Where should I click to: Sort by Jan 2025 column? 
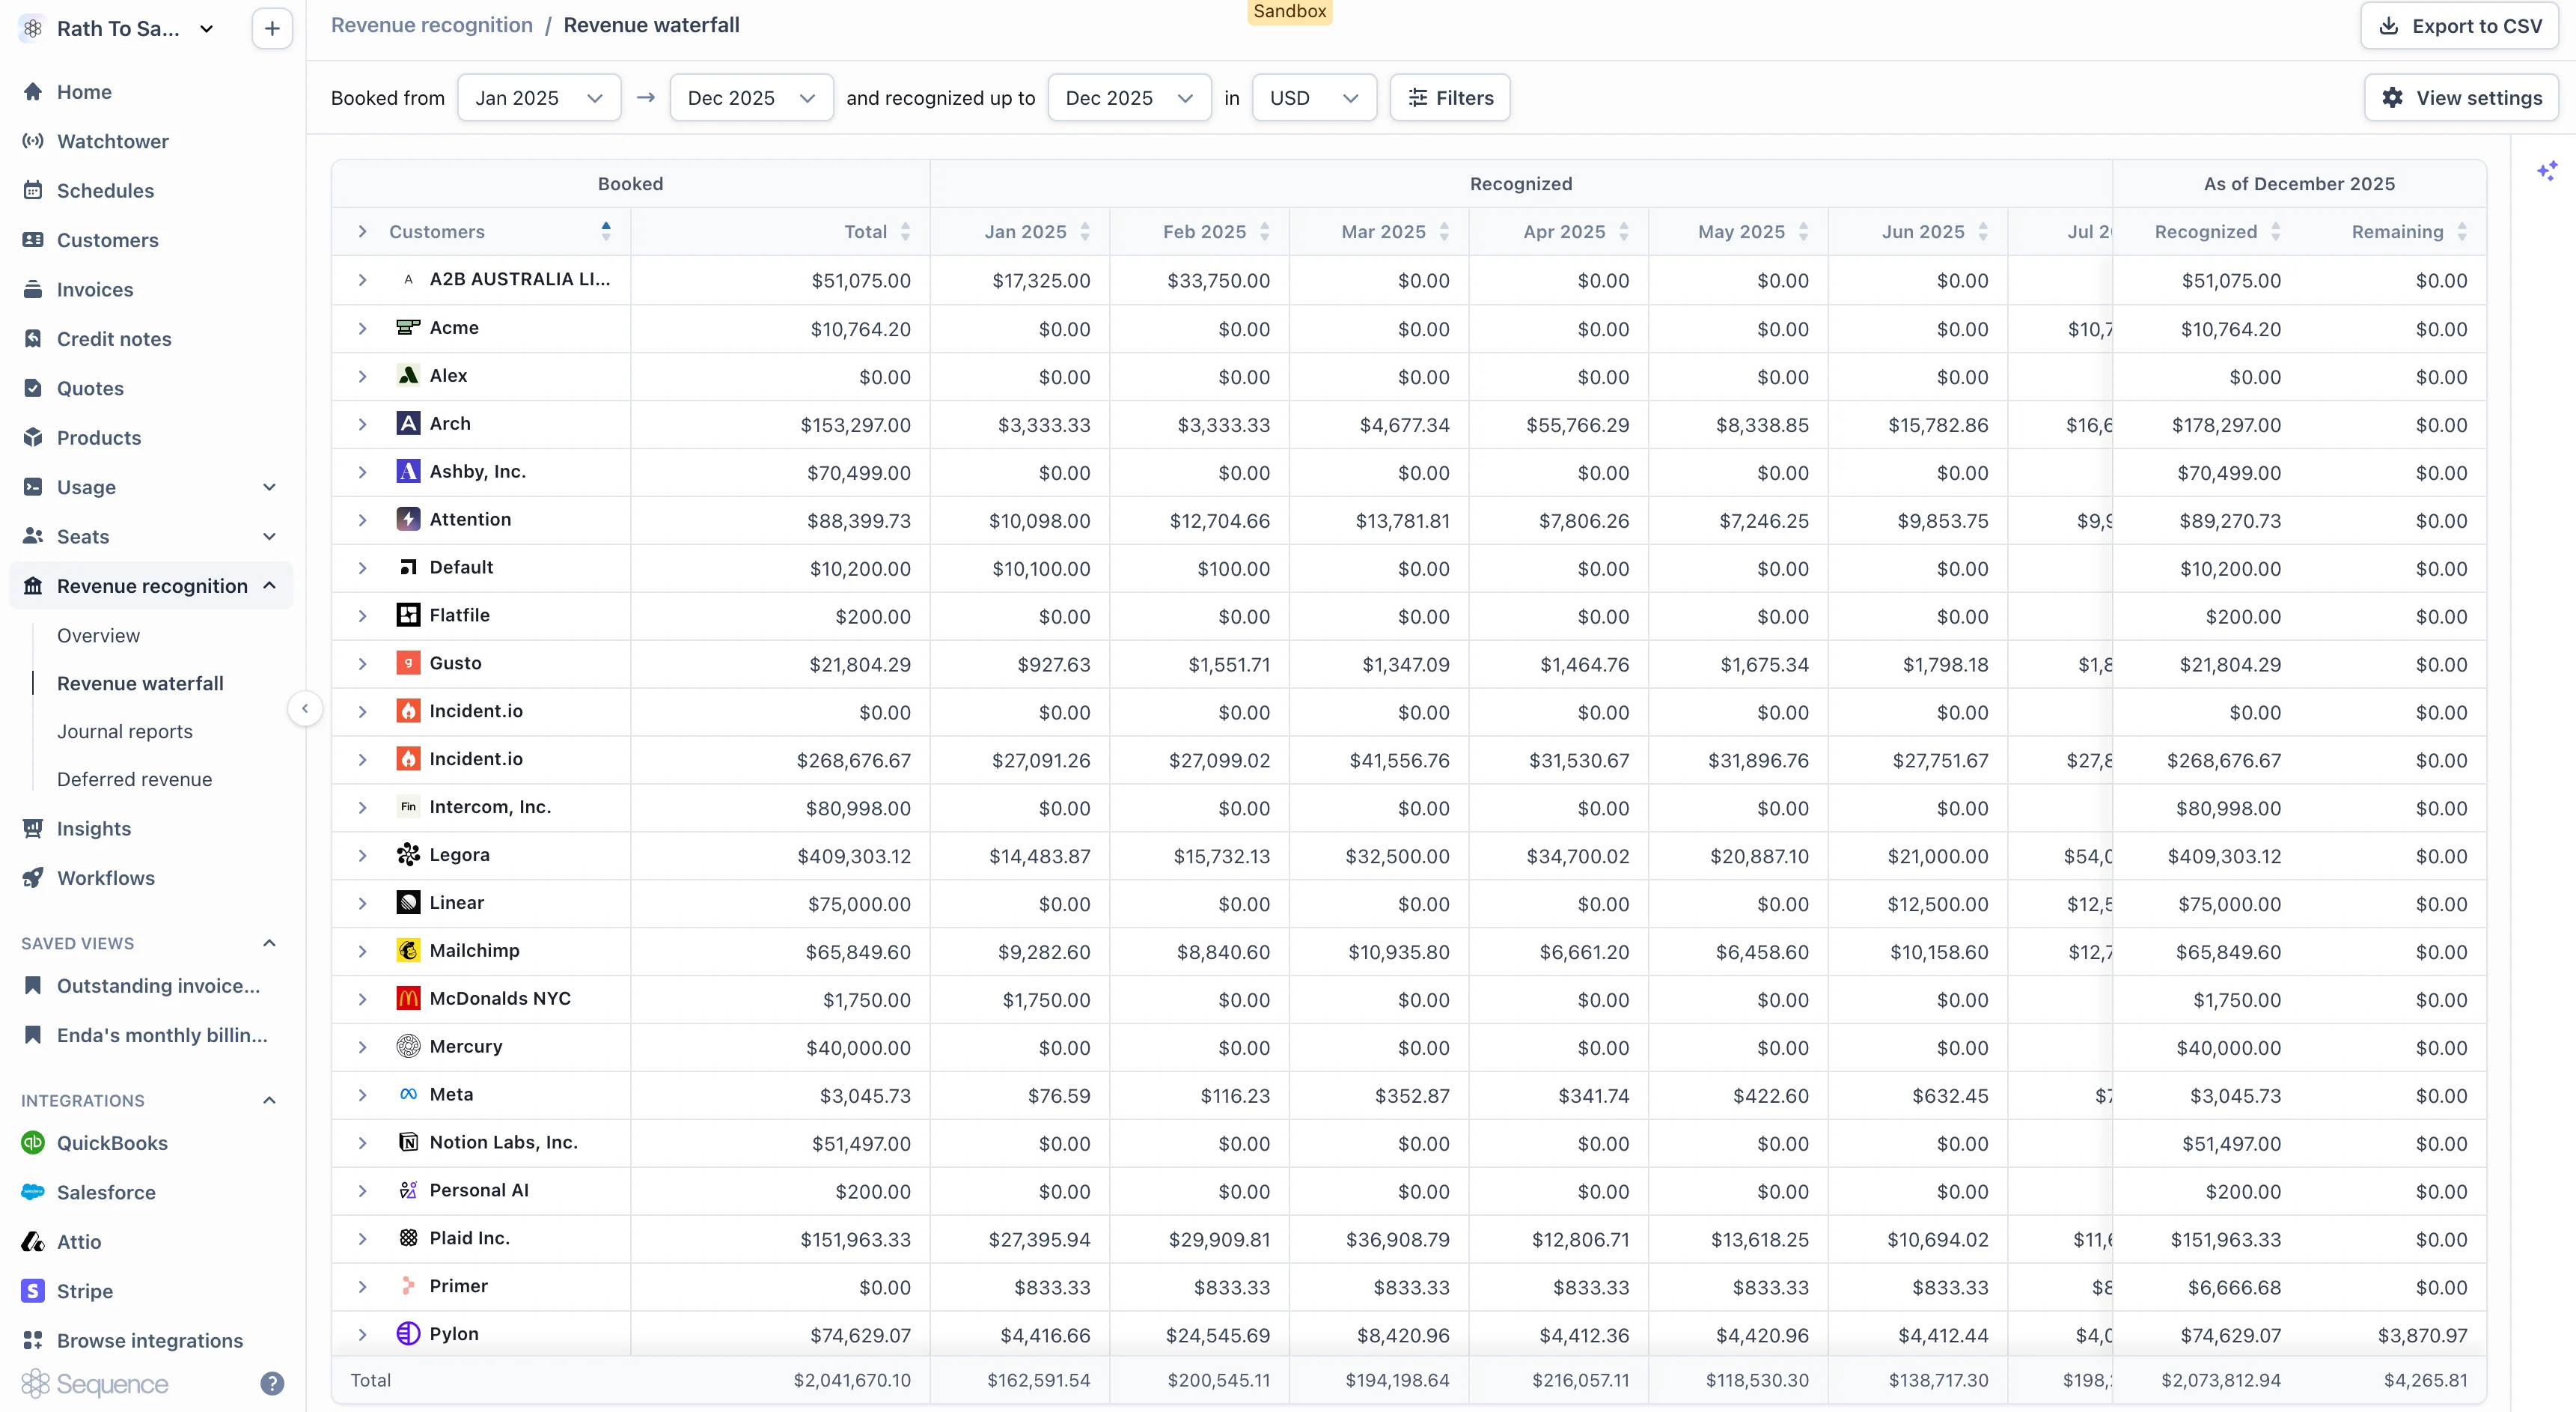point(1085,231)
